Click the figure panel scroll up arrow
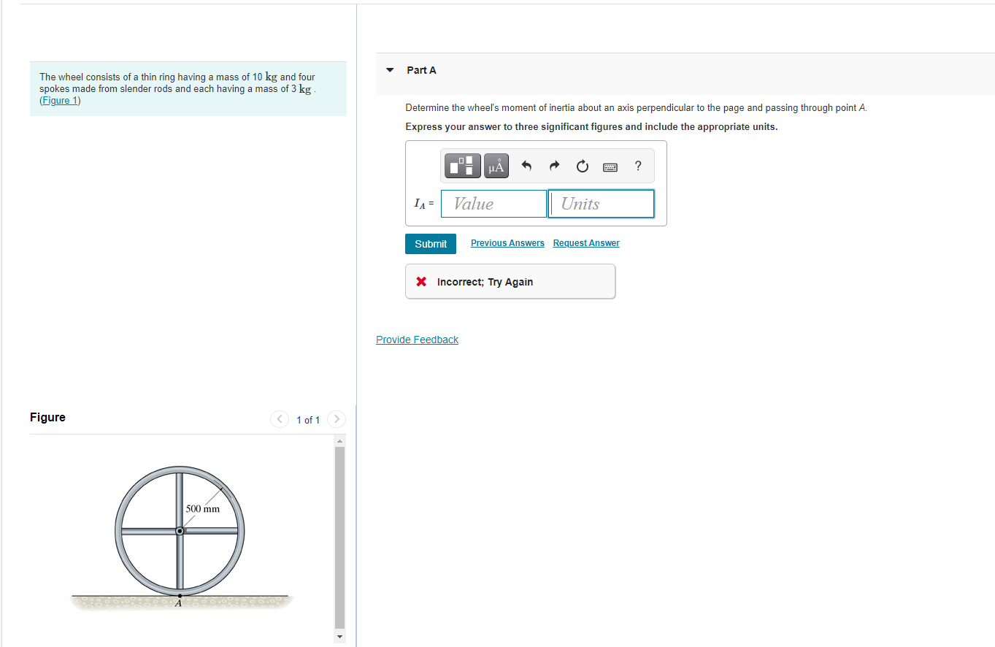The width and height of the screenshot is (995, 647). coord(339,440)
